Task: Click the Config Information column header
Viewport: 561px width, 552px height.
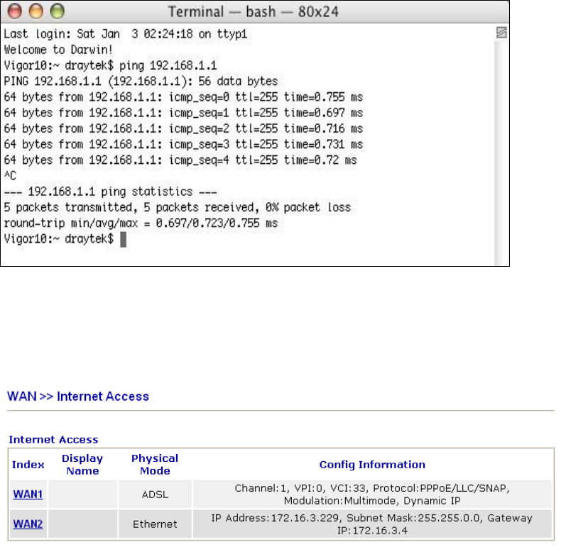Action: pyautogui.click(x=372, y=465)
